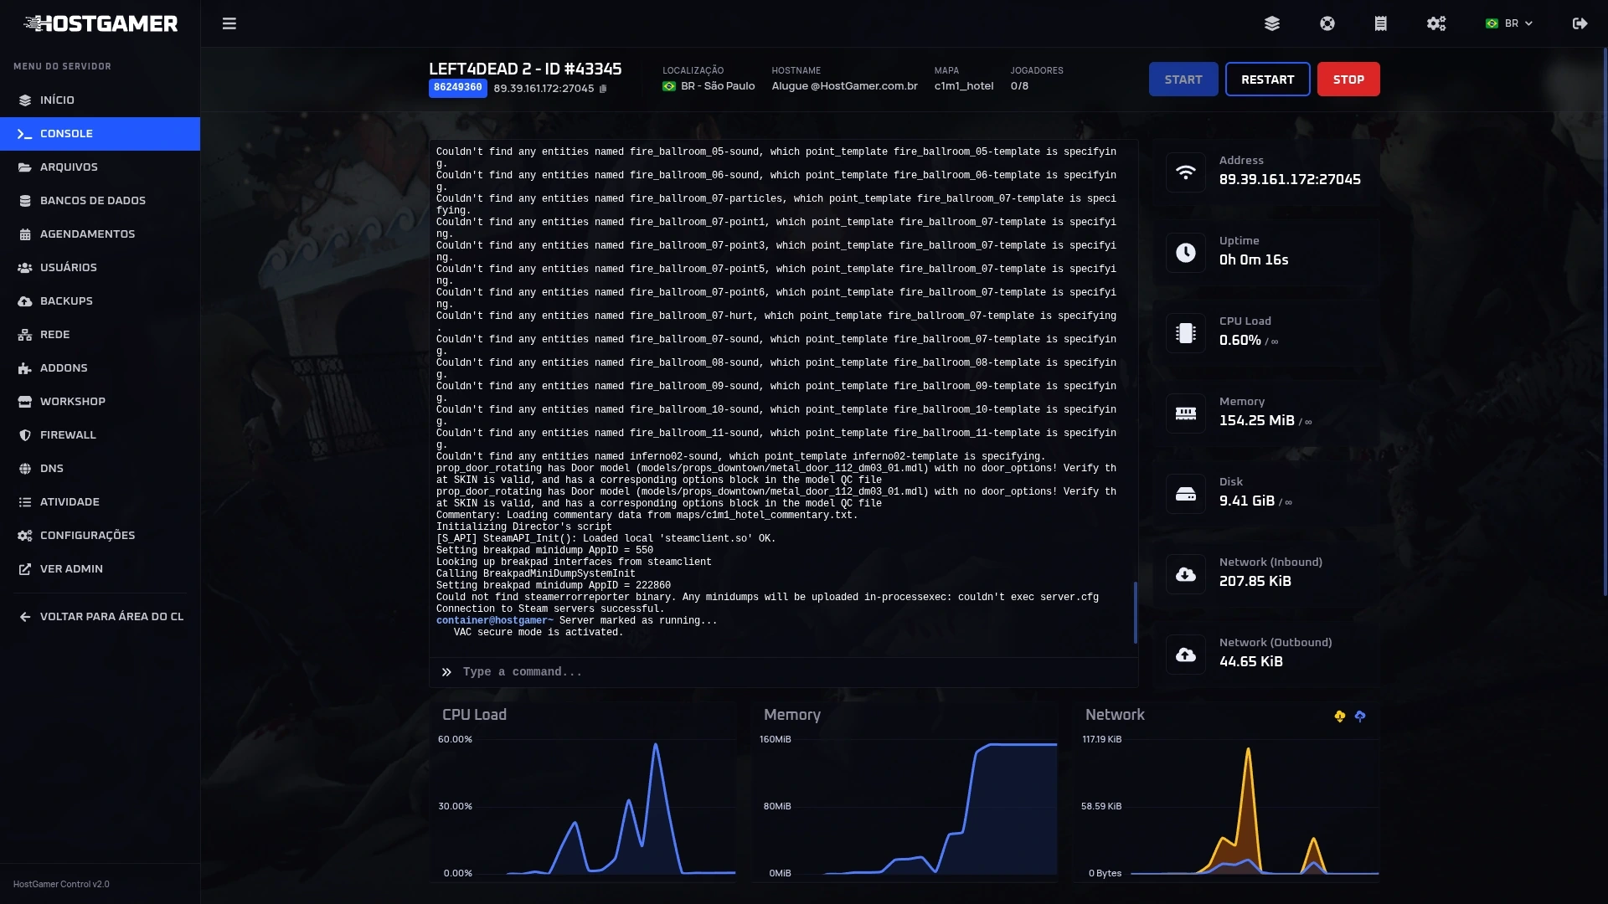Screen dimensions: 1608x904
Task: Click the logout icon
Action: click(1580, 23)
